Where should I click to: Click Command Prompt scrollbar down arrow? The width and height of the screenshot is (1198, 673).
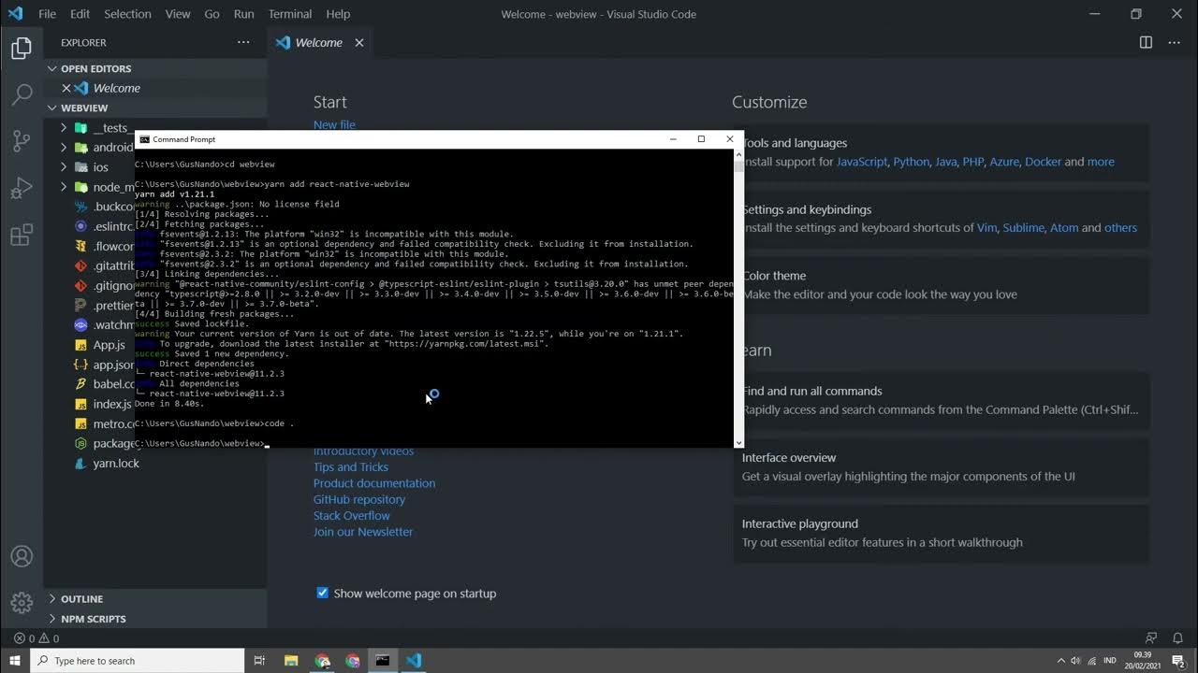click(x=738, y=443)
